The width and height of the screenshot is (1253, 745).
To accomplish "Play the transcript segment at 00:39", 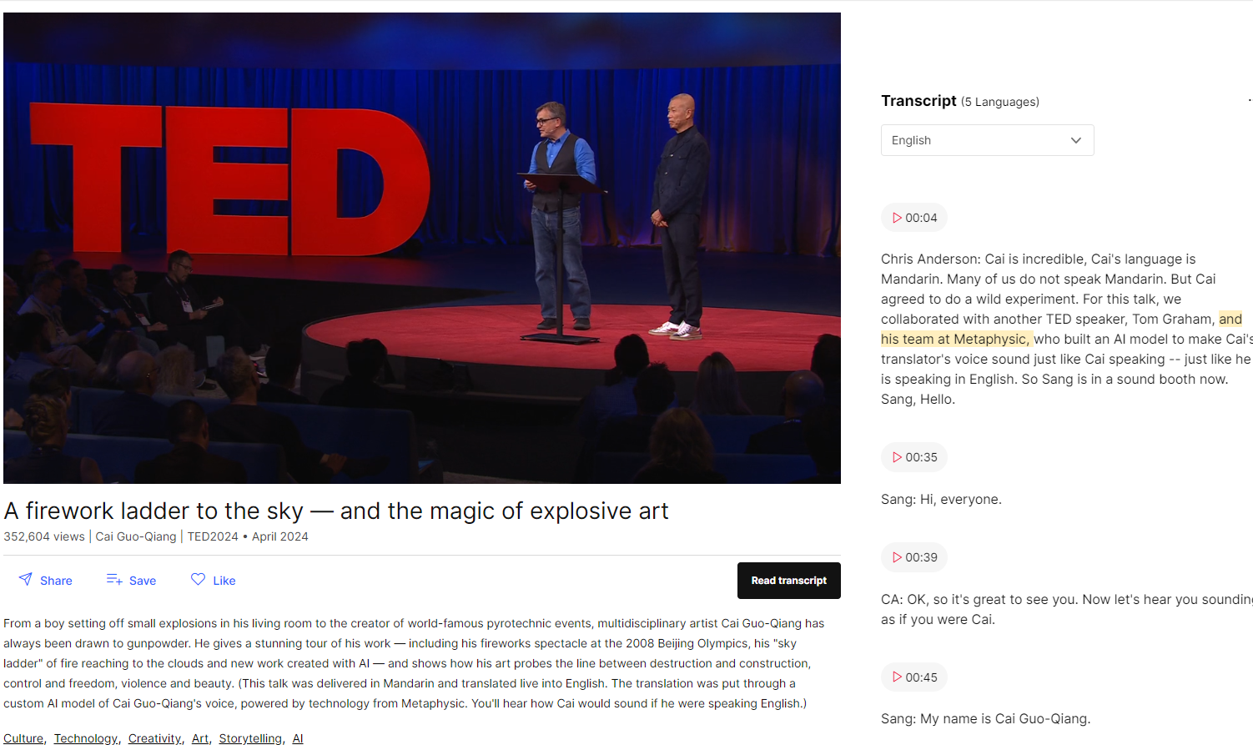I will 913,556.
